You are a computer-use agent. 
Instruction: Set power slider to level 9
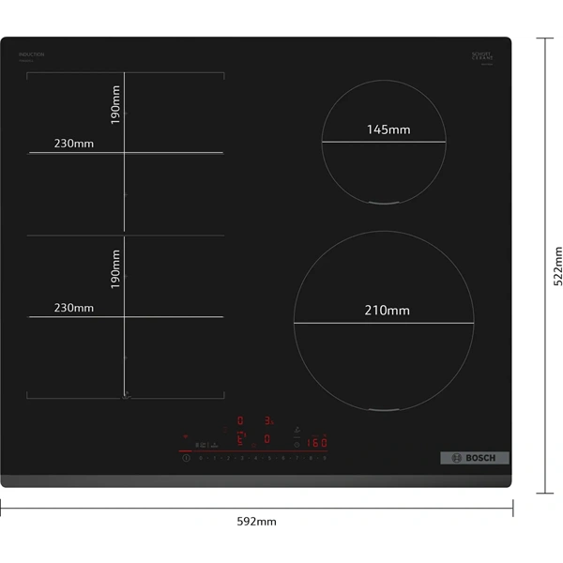(324, 459)
